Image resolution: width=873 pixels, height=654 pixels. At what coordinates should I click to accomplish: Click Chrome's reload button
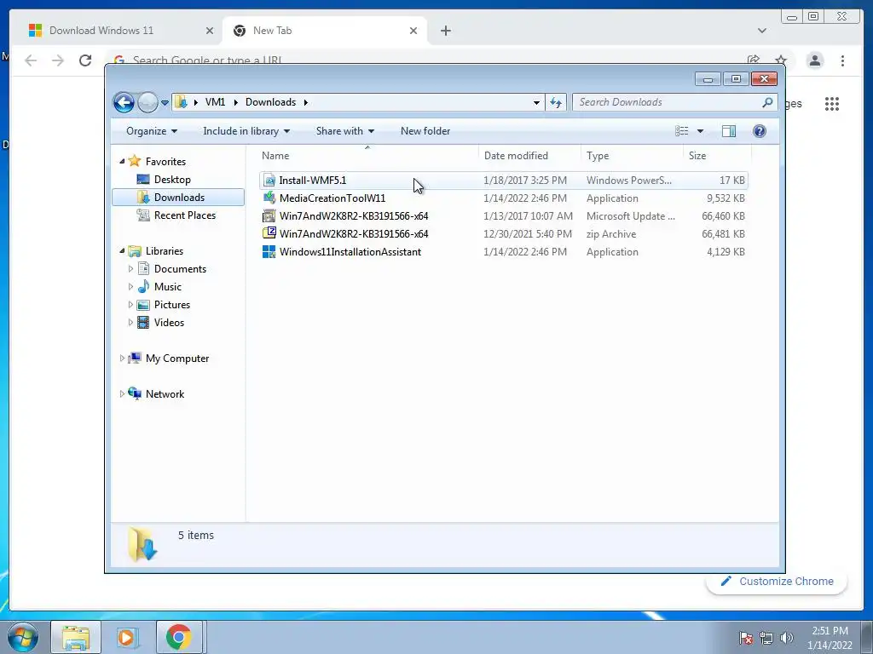85,60
